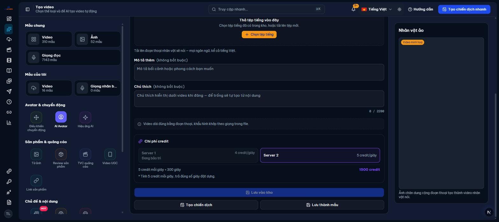Open the Giọng nhân bản 0 mẫu card
The width and height of the screenshot is (499, 222).
pos(98,88)
